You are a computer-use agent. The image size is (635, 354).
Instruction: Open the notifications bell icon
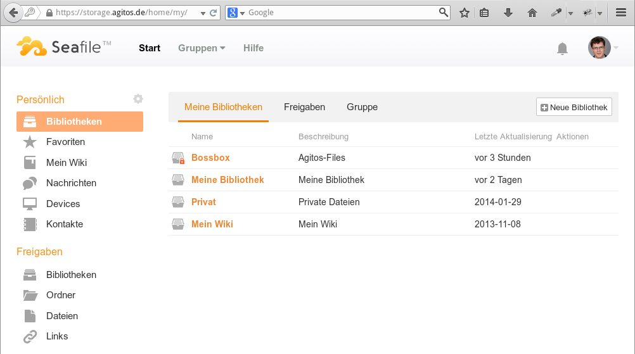point(562,49)
